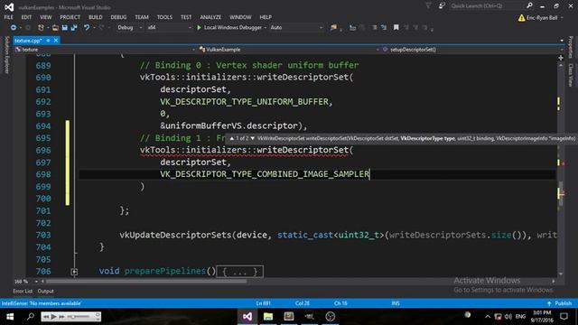Show previous overload in parameter tooltip

[x=231, y=138]
